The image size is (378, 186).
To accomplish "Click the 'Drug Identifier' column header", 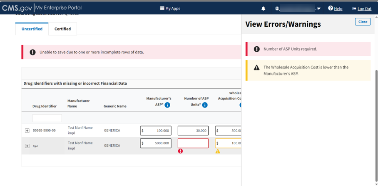I will (45, 106).
